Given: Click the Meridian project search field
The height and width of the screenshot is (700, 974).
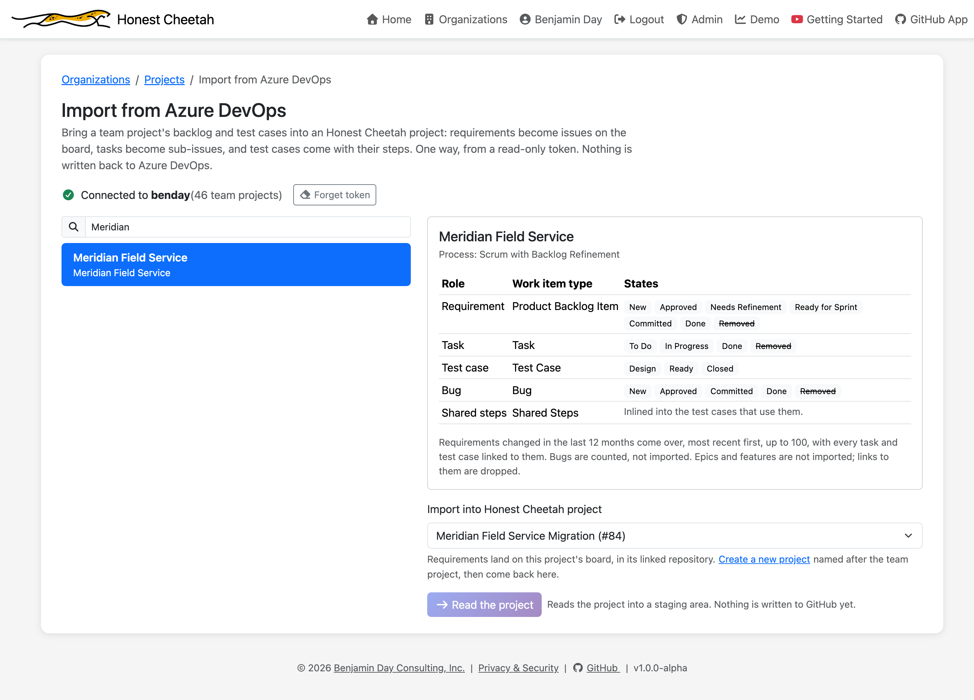Looking at the screenshot, I should pos(248,227).
